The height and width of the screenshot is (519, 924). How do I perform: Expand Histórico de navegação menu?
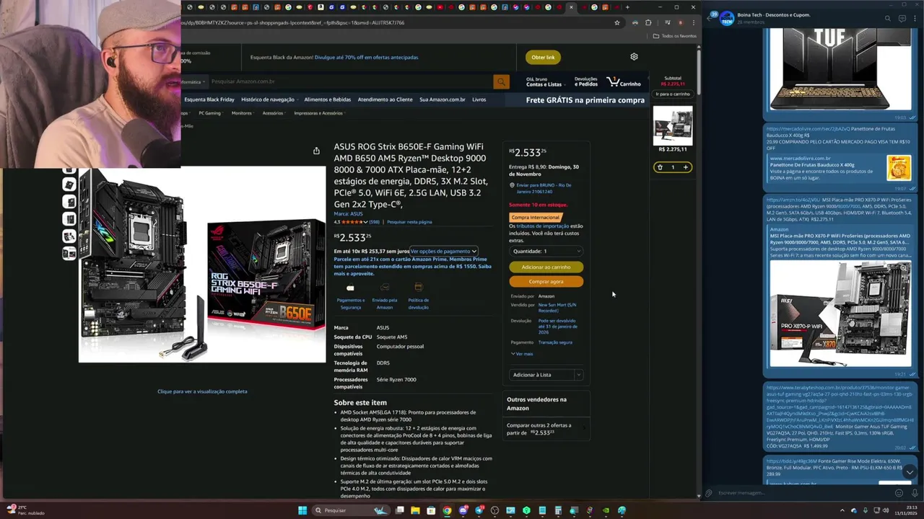[x=269, y=99]
